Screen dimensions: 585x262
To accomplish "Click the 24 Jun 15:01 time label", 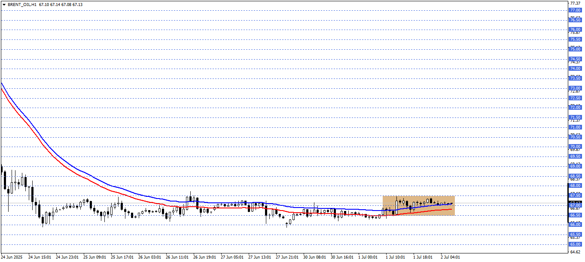I will pyautogui.click(x=40, y=257).
